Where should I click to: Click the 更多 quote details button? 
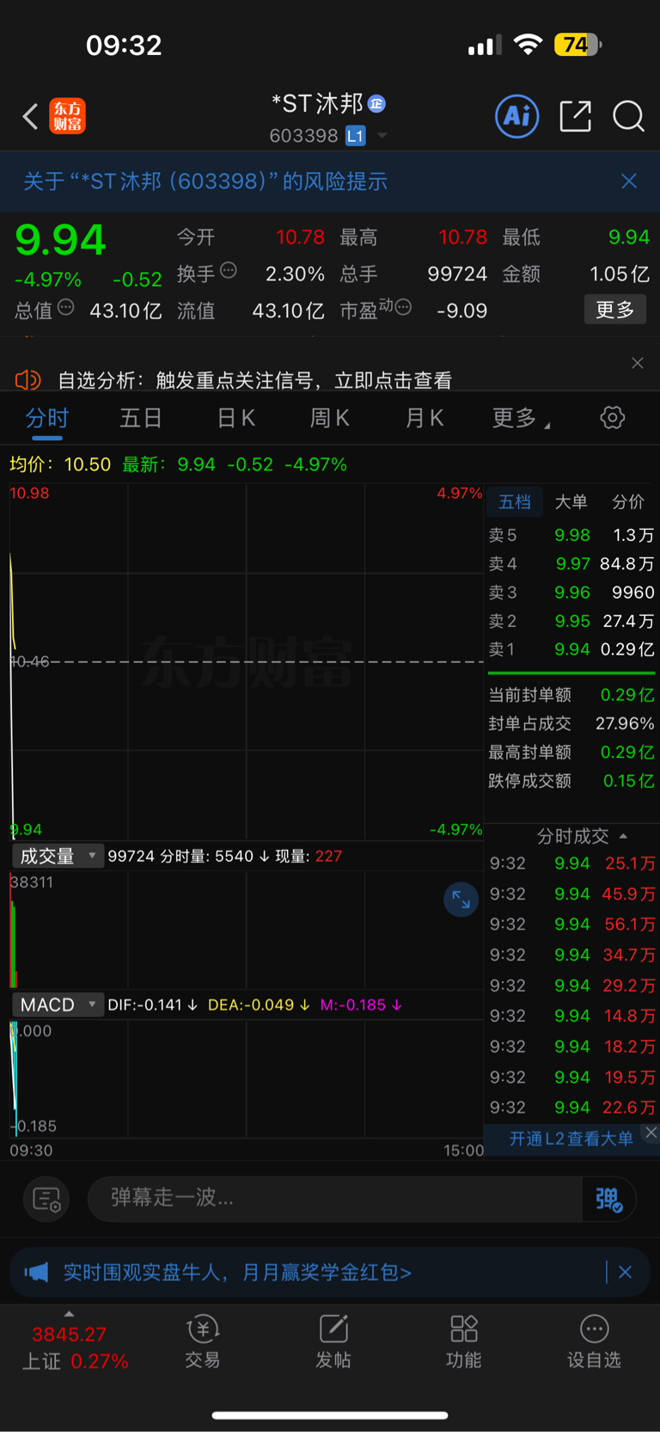click(x=615, y=310)
